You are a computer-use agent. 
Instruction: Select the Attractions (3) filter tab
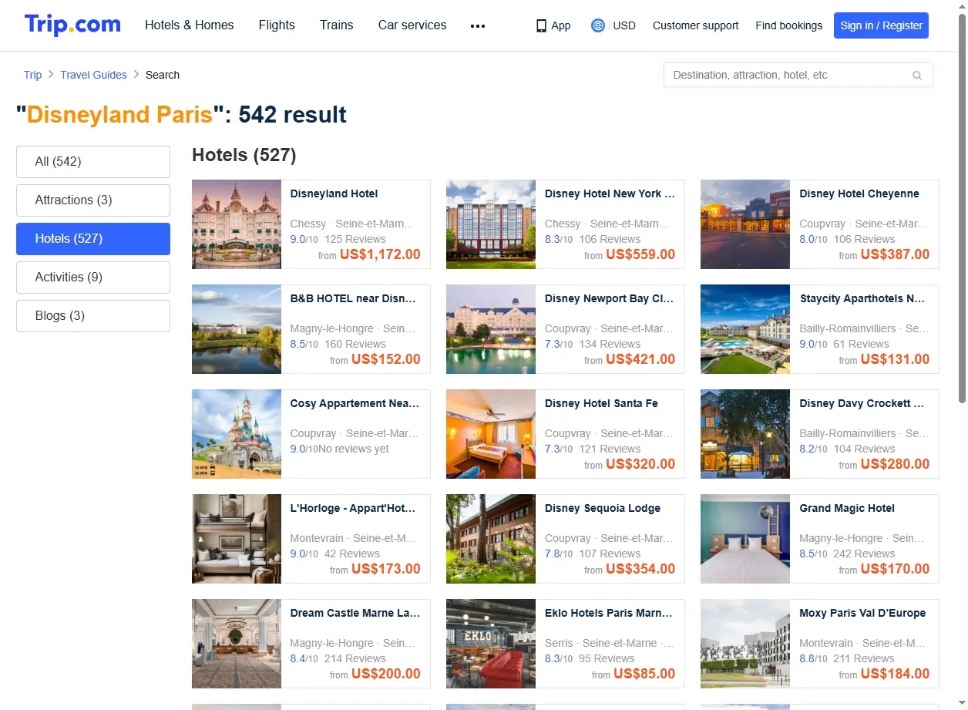tap(93, 200)
